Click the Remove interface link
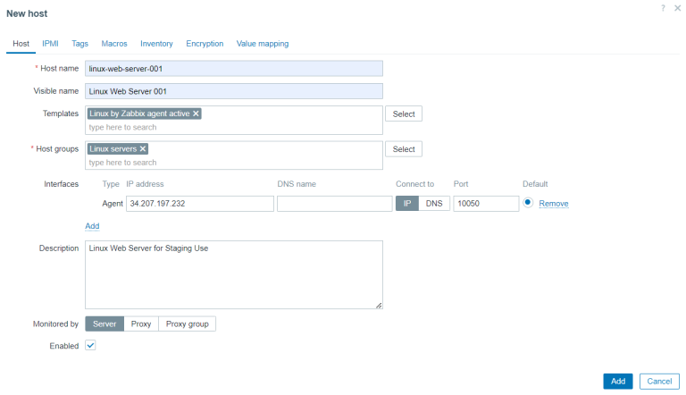 tap(554, 204)
